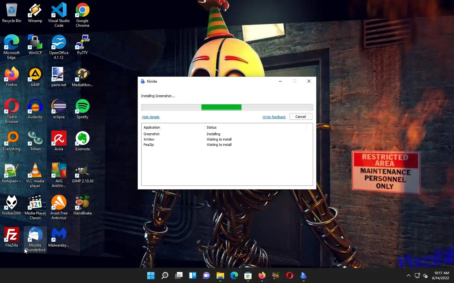Open Opera from the taskbar

(x=290, y=276)
